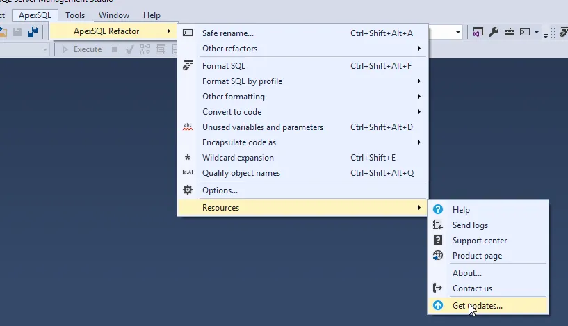The image size is (568, 326).
Task: Select Qualify object names item
Action: 302,173
